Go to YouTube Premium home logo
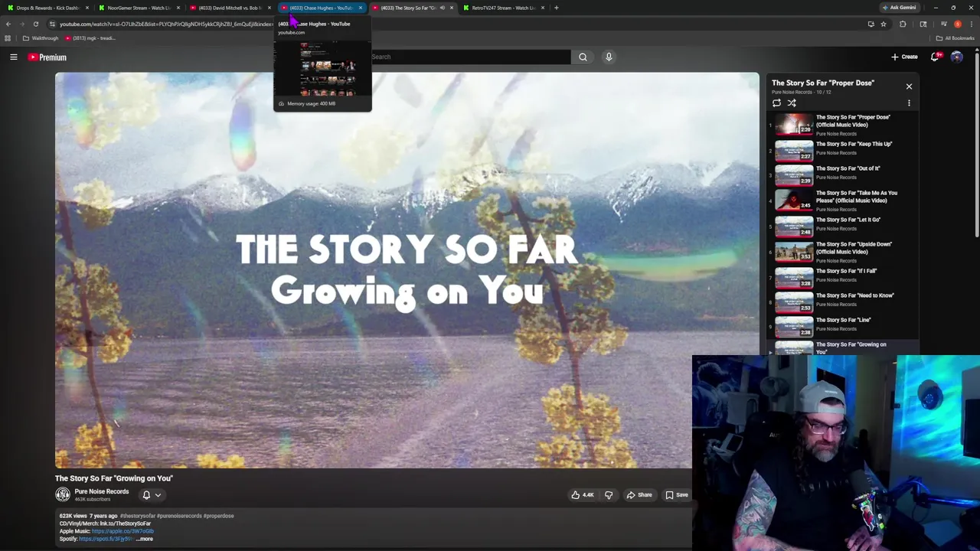 click(x=47, y=57)
